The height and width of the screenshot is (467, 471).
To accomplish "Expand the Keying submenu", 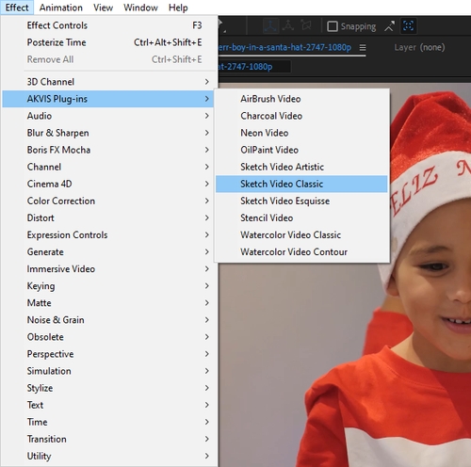I will click(x=108, y=286).
